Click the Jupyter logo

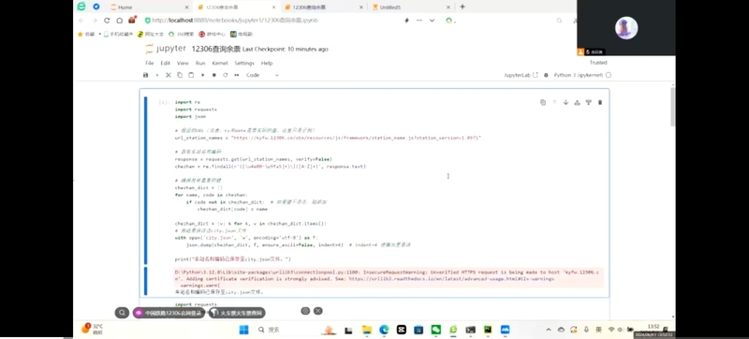(x=166, y=49)
